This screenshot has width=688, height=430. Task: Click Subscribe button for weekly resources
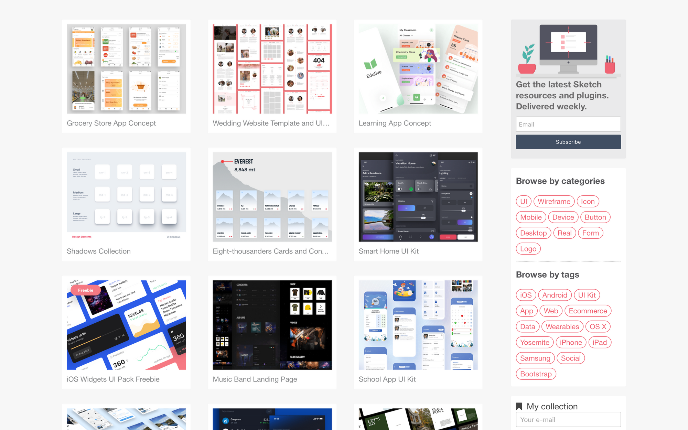pyautogui.click(x=568, y=142)
